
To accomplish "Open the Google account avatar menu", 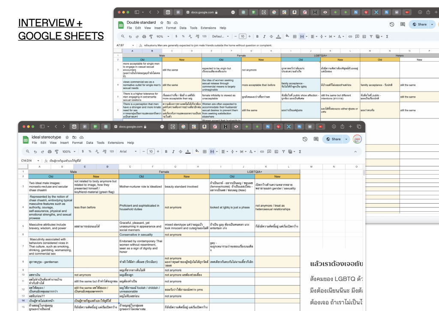I will (357, 139).
